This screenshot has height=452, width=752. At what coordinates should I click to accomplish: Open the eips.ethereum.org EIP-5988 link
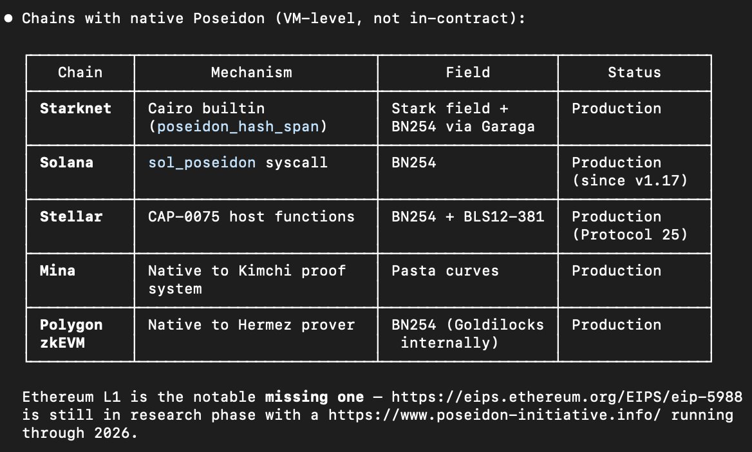click(567, 397)
